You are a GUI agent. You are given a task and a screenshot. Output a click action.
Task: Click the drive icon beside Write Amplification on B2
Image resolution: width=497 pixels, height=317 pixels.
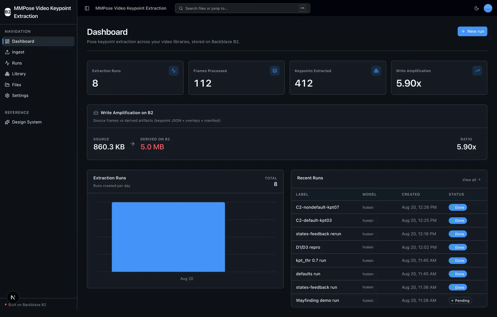click(96, 113)
